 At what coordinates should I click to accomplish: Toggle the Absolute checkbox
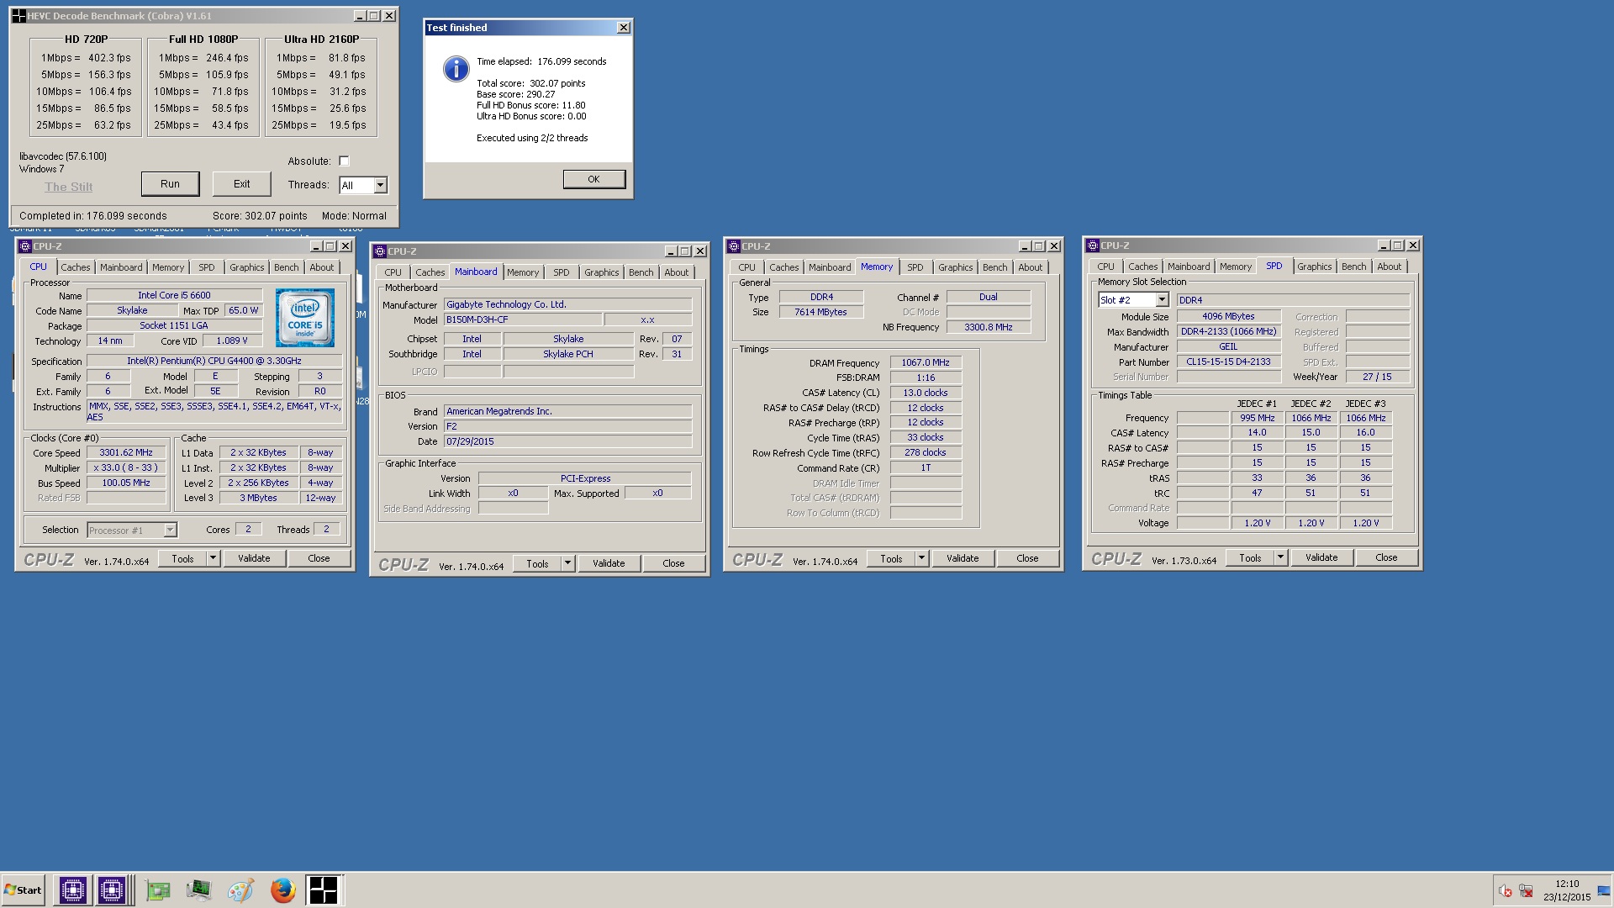344,161
